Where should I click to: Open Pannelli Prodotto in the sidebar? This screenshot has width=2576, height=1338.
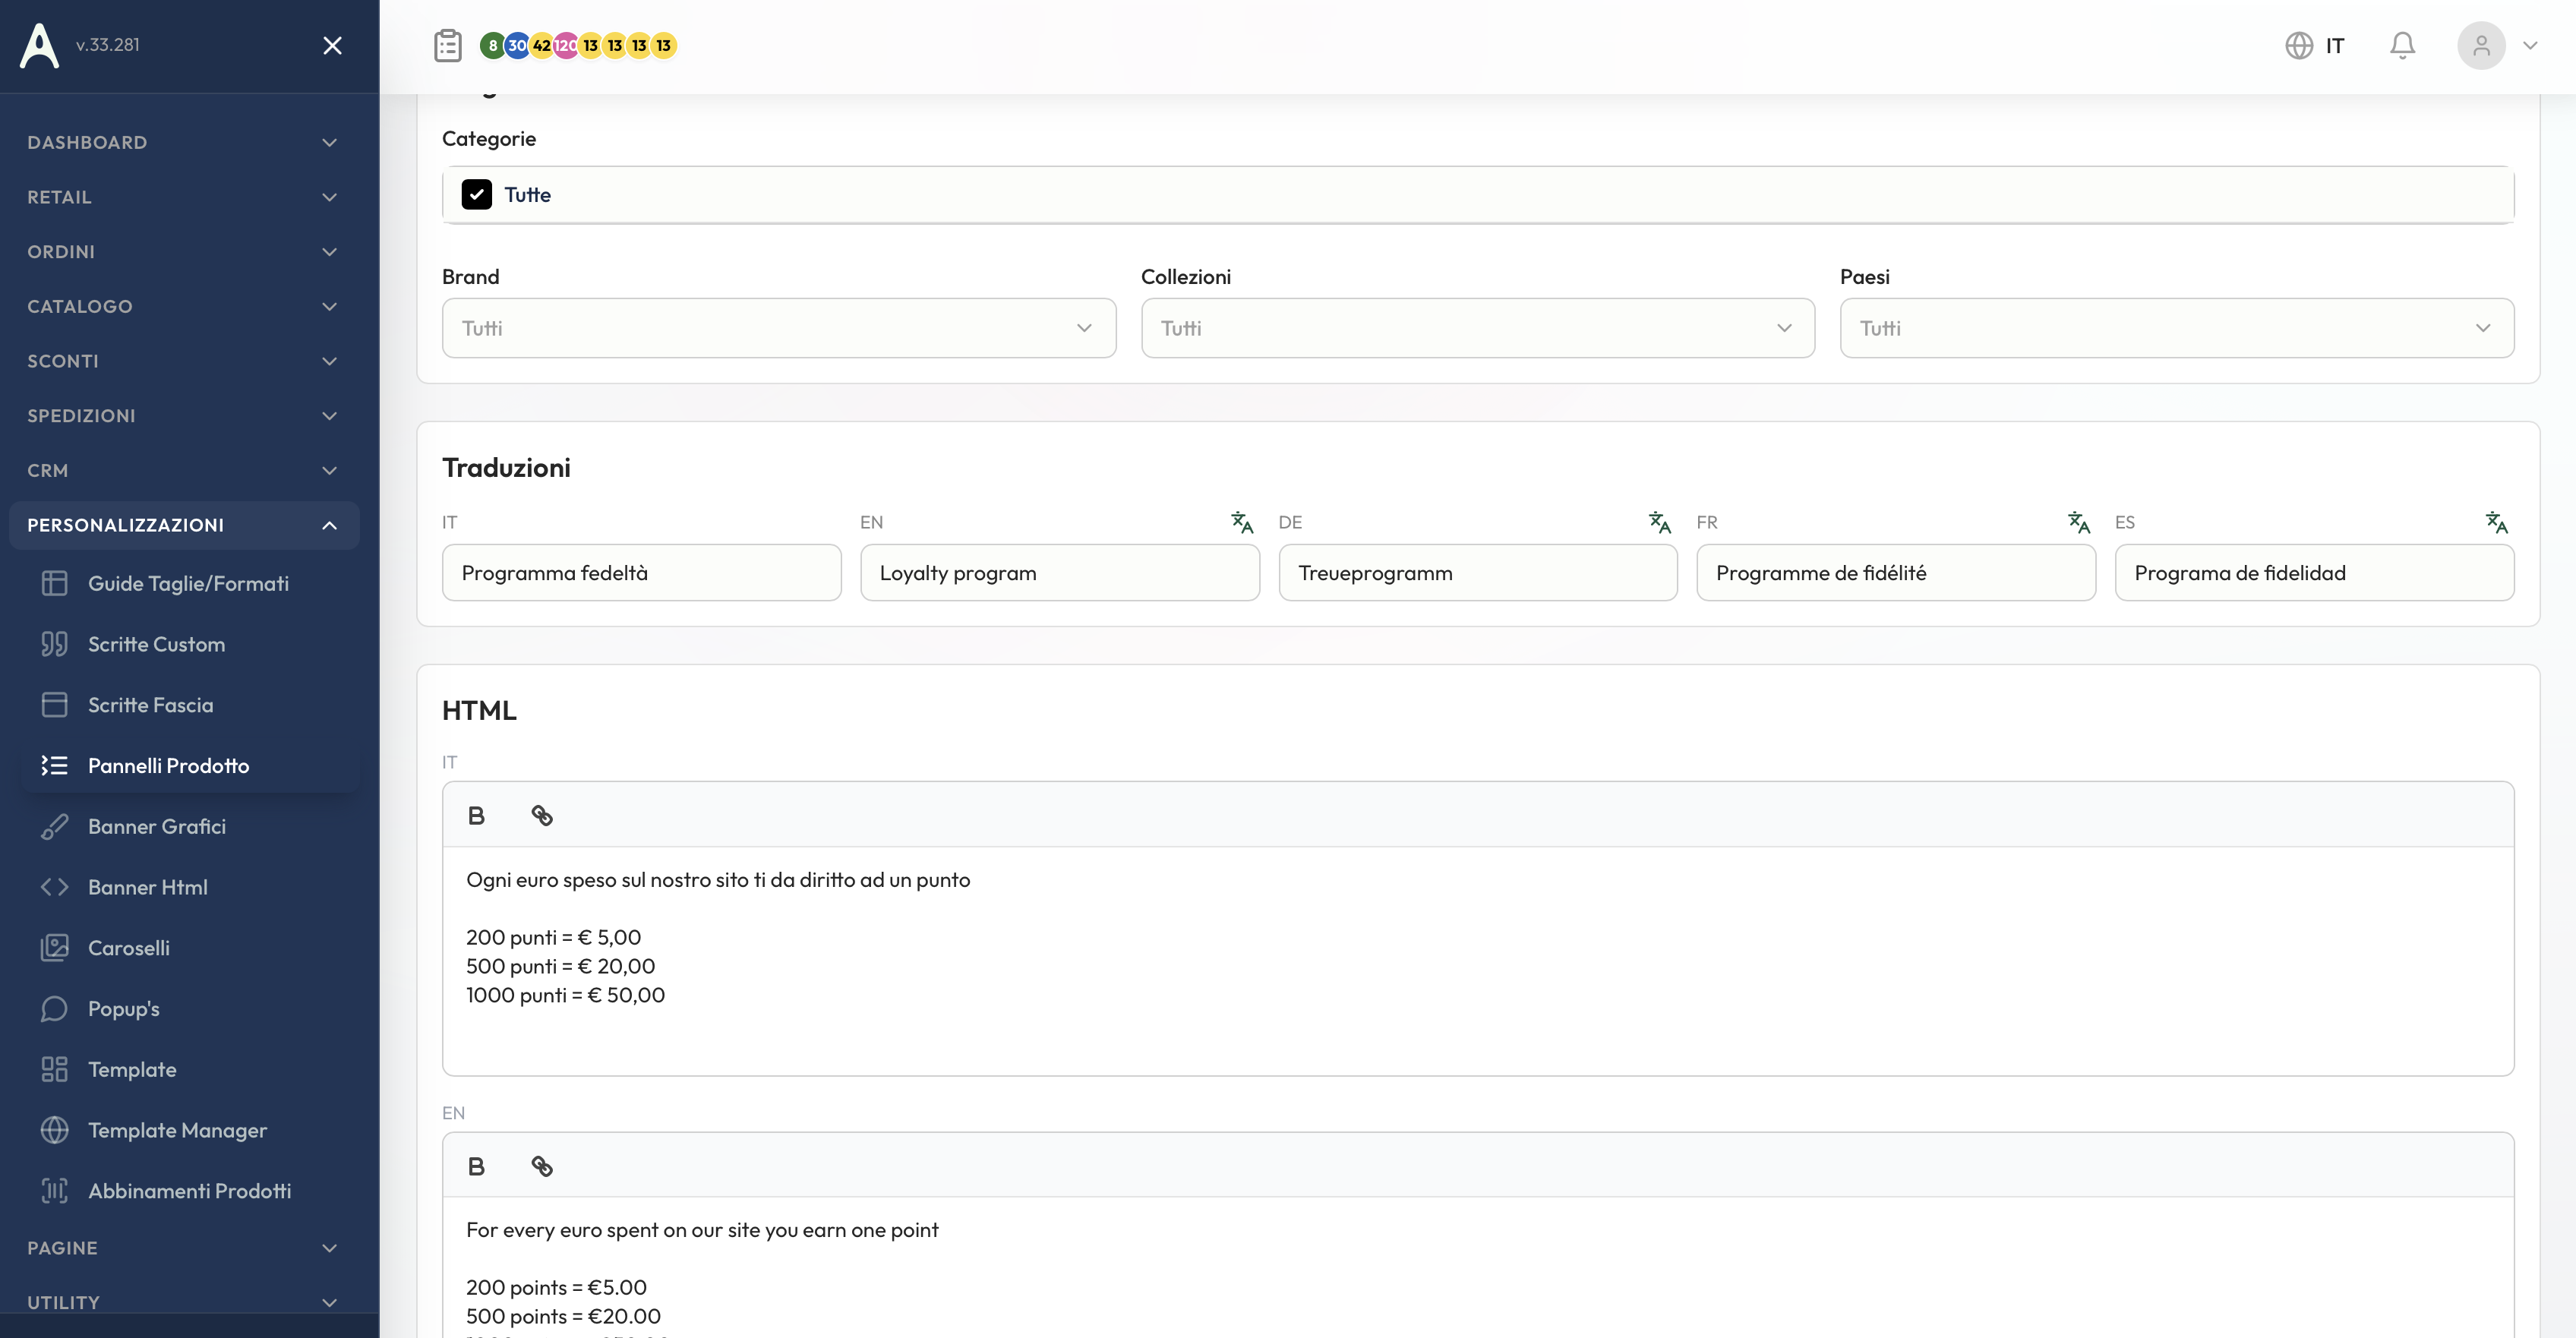[190, 766]
